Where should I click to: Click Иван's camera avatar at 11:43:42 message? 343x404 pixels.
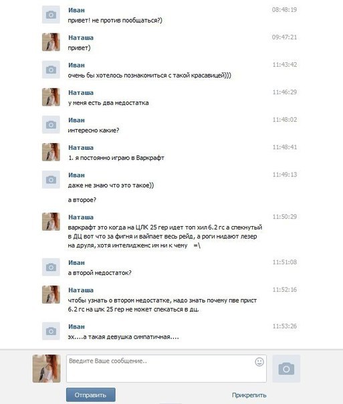pyautogui.click(x=51, y=70)
